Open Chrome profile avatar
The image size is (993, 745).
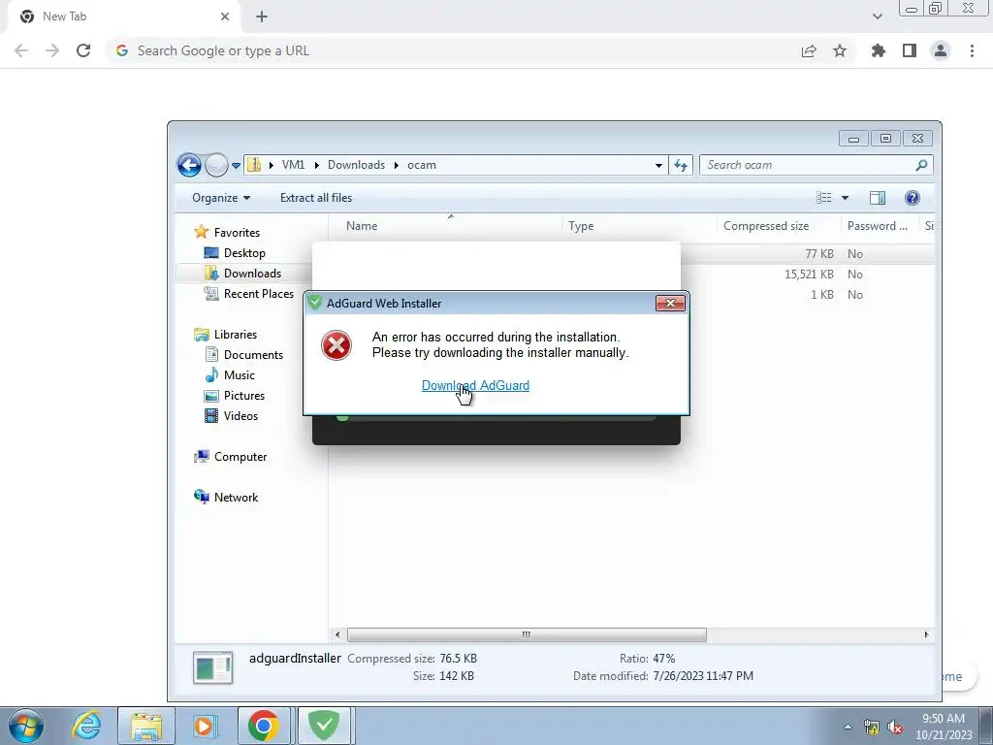pos(941,50)
